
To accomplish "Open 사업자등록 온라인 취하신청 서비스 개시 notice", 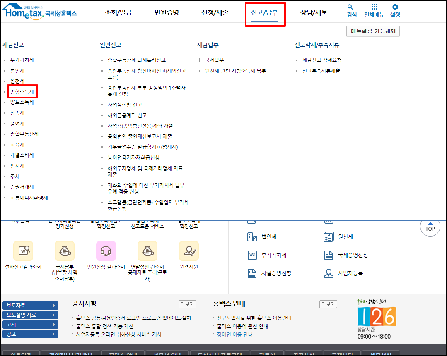I will (x=118, y=334).
